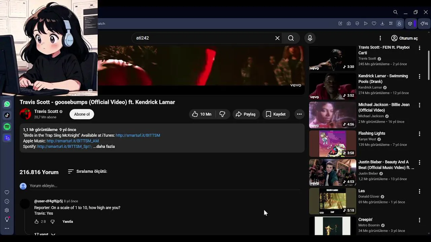Open menu for Les video
The width and height of the screenshot is (431, 242).
420,192
